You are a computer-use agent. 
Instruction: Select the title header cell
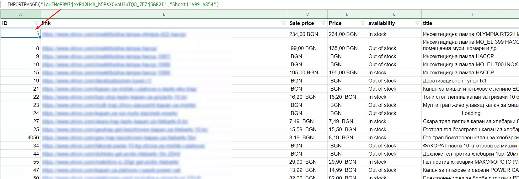click(470, 23)
